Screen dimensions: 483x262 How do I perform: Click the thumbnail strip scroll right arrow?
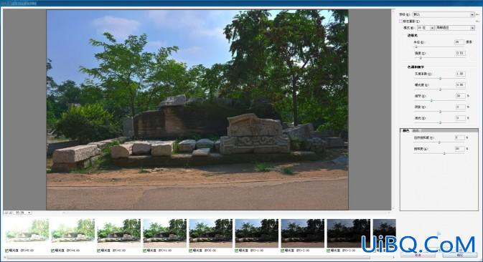point(394,258)
